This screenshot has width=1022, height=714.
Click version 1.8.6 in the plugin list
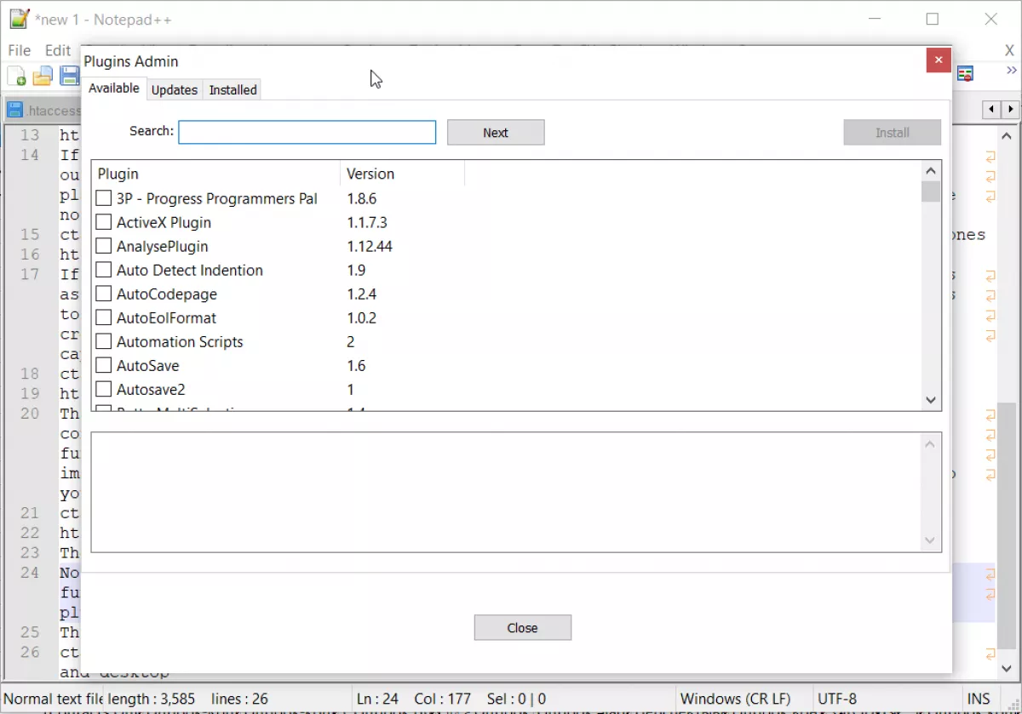coord(362,198)
